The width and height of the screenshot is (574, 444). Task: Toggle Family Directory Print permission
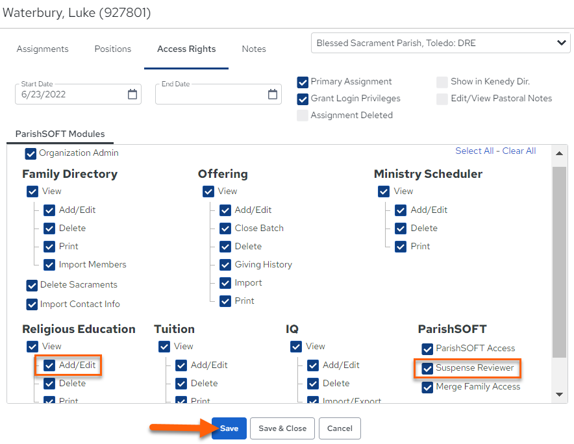pos(49,246)
